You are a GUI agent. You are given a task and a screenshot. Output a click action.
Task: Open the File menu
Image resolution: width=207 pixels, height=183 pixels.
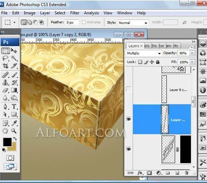4,13
